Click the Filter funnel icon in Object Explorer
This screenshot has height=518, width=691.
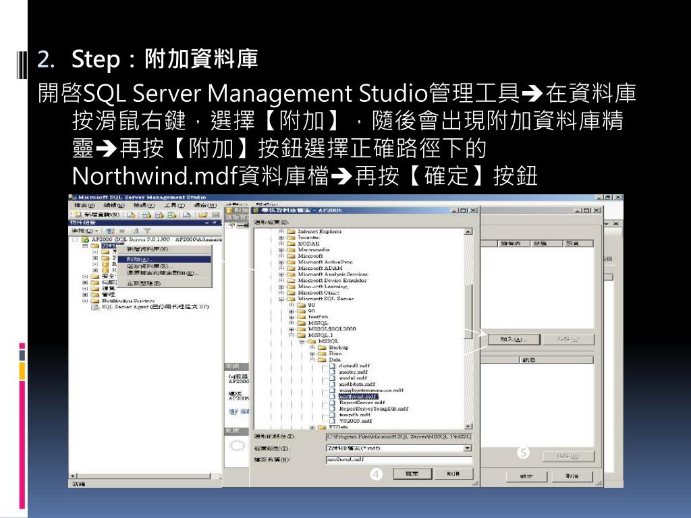click(147, 231)
